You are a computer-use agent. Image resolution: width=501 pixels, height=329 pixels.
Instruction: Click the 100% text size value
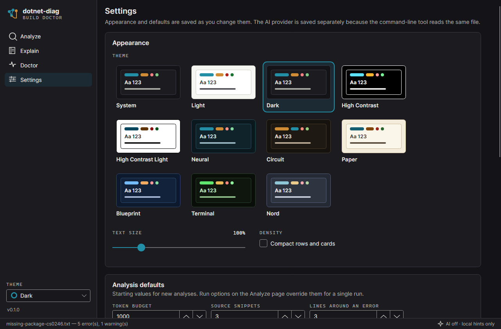pyautogui.click(x=239, y=233)
